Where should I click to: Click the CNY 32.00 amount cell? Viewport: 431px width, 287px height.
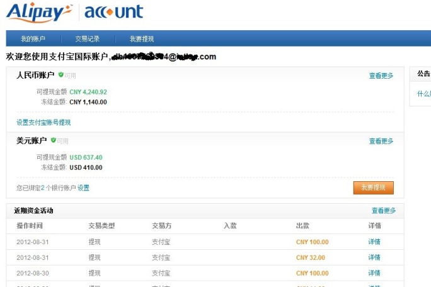tap(310, 257)
